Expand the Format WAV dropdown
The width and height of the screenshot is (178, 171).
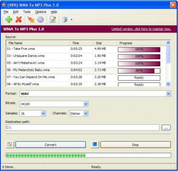pyautogui.click(x=168, y=94)
